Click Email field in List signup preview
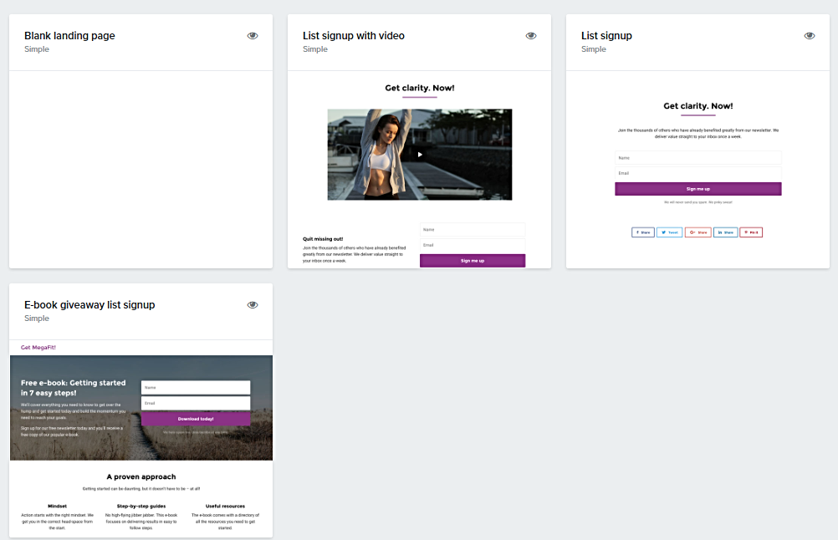 click(698, 173)
